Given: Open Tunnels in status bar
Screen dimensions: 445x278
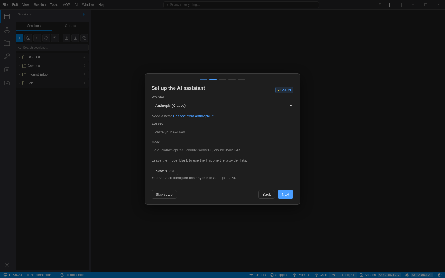Looking at the screenshot, I should coord(258,275).
